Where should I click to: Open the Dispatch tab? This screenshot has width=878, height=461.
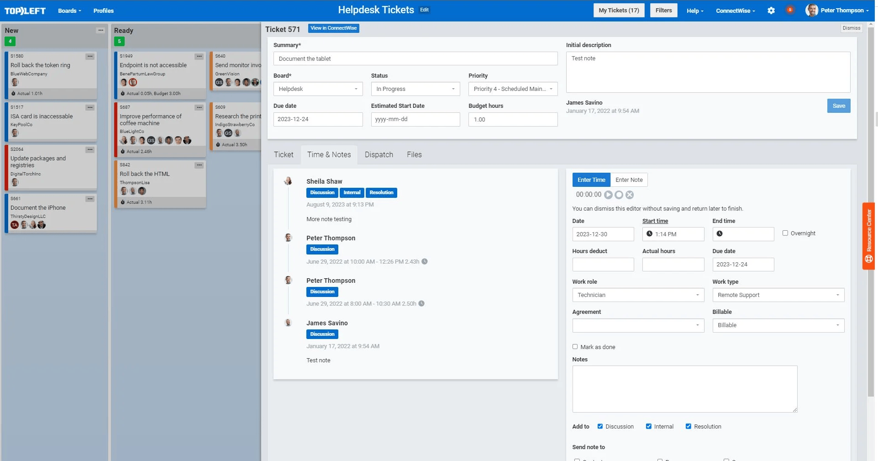pyautogui.click(x=379, y=154)
